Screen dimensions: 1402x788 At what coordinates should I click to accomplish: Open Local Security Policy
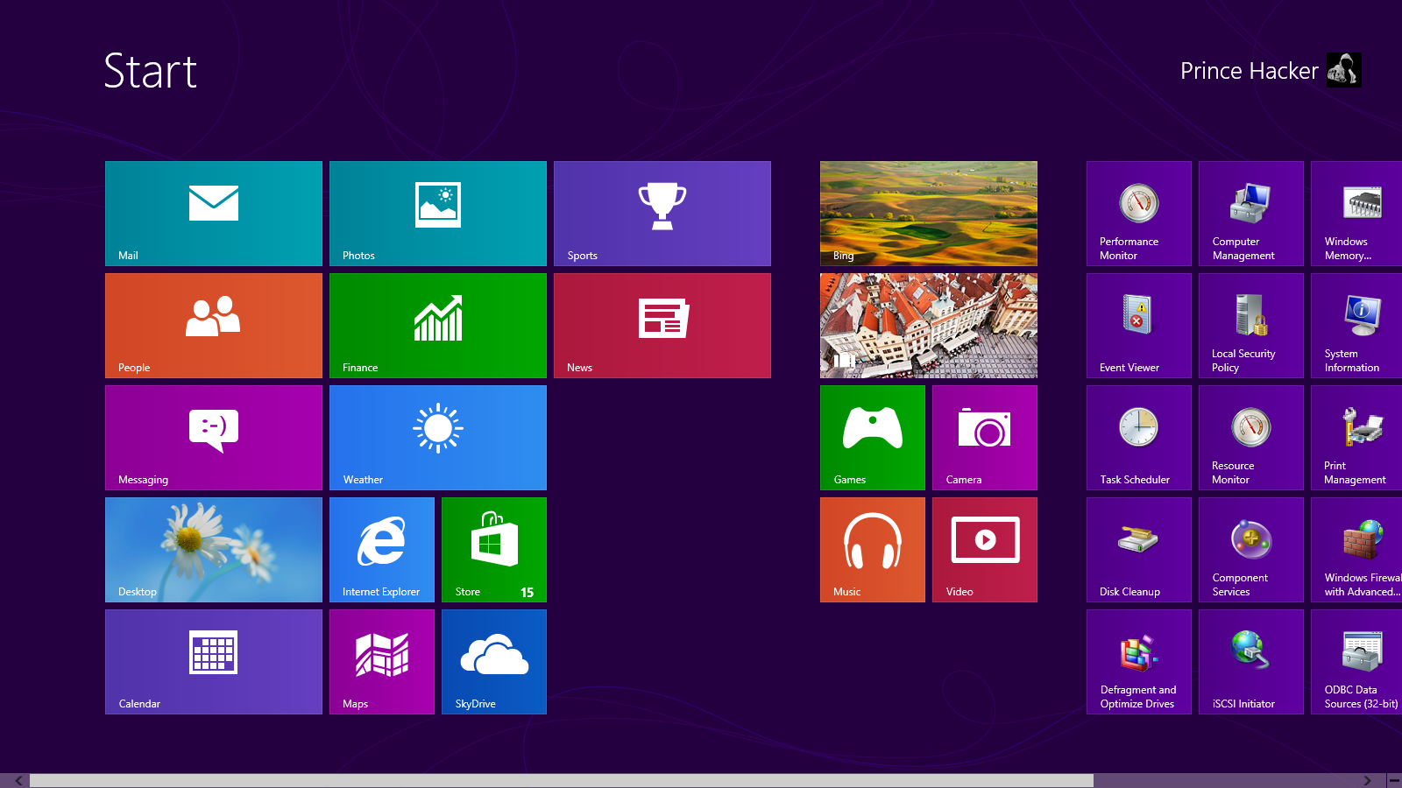click(1251, 326)
